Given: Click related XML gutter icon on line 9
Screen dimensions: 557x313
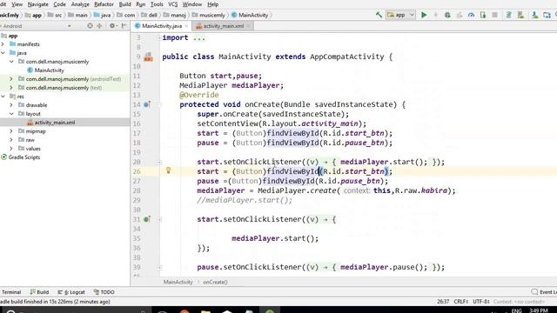Looking at the screenshot, I should (148, 57).
